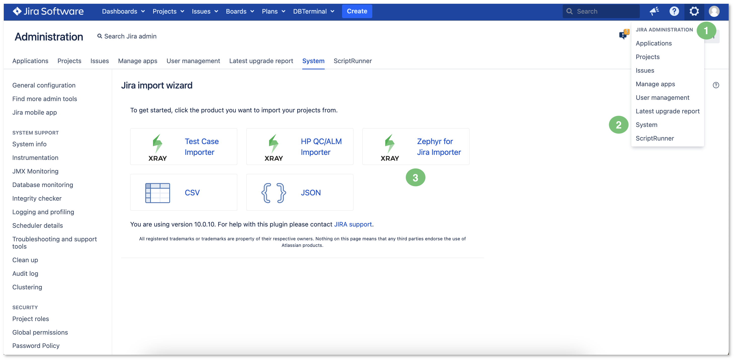Choose User management in gear menu
735x361 pixels.
(662, 98)
